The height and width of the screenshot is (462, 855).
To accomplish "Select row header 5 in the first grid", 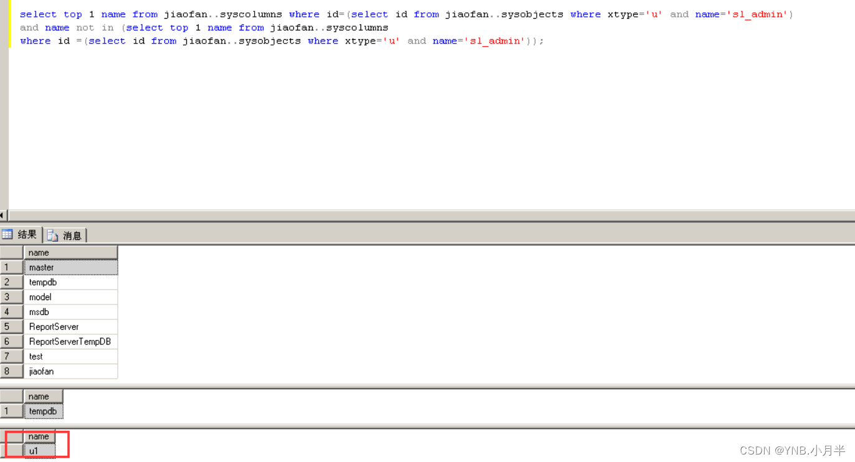I will [11, 327].
